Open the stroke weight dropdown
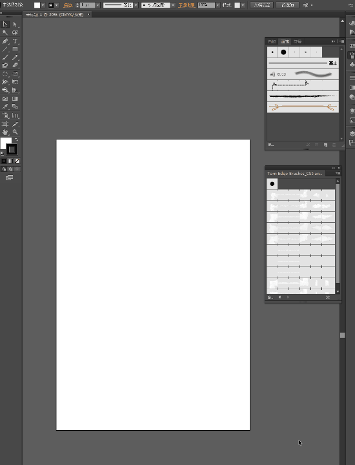Viewport: 355px width, 465px height. 98,5
